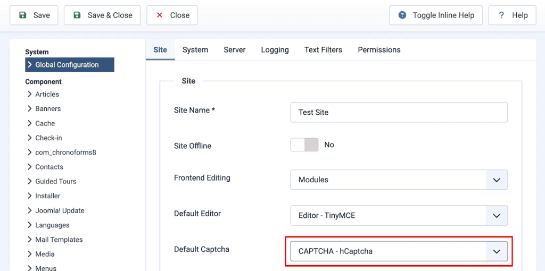Toggle Inline Help button

(436, 15)
